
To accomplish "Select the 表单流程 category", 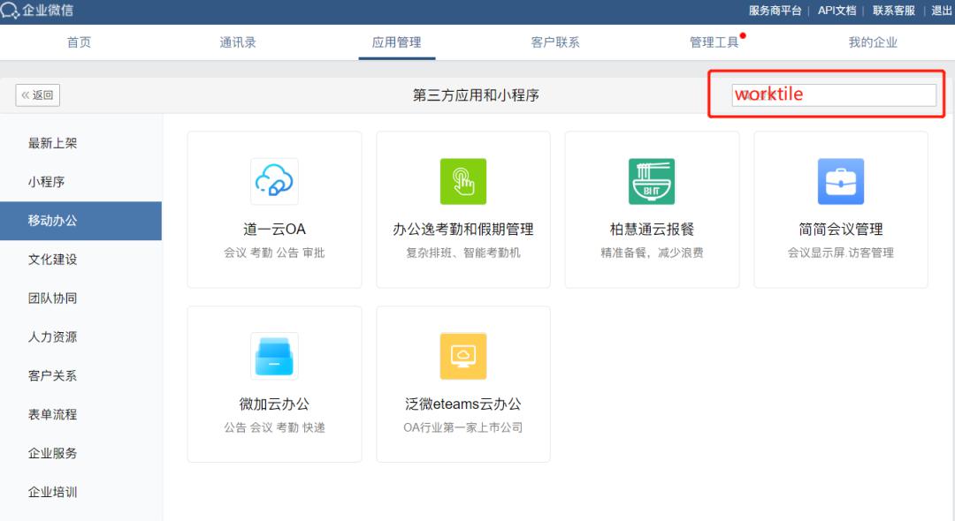I will coord(52,415).
